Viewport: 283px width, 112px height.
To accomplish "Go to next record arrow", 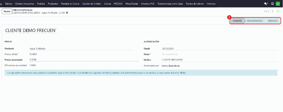I will coord(277,11).
